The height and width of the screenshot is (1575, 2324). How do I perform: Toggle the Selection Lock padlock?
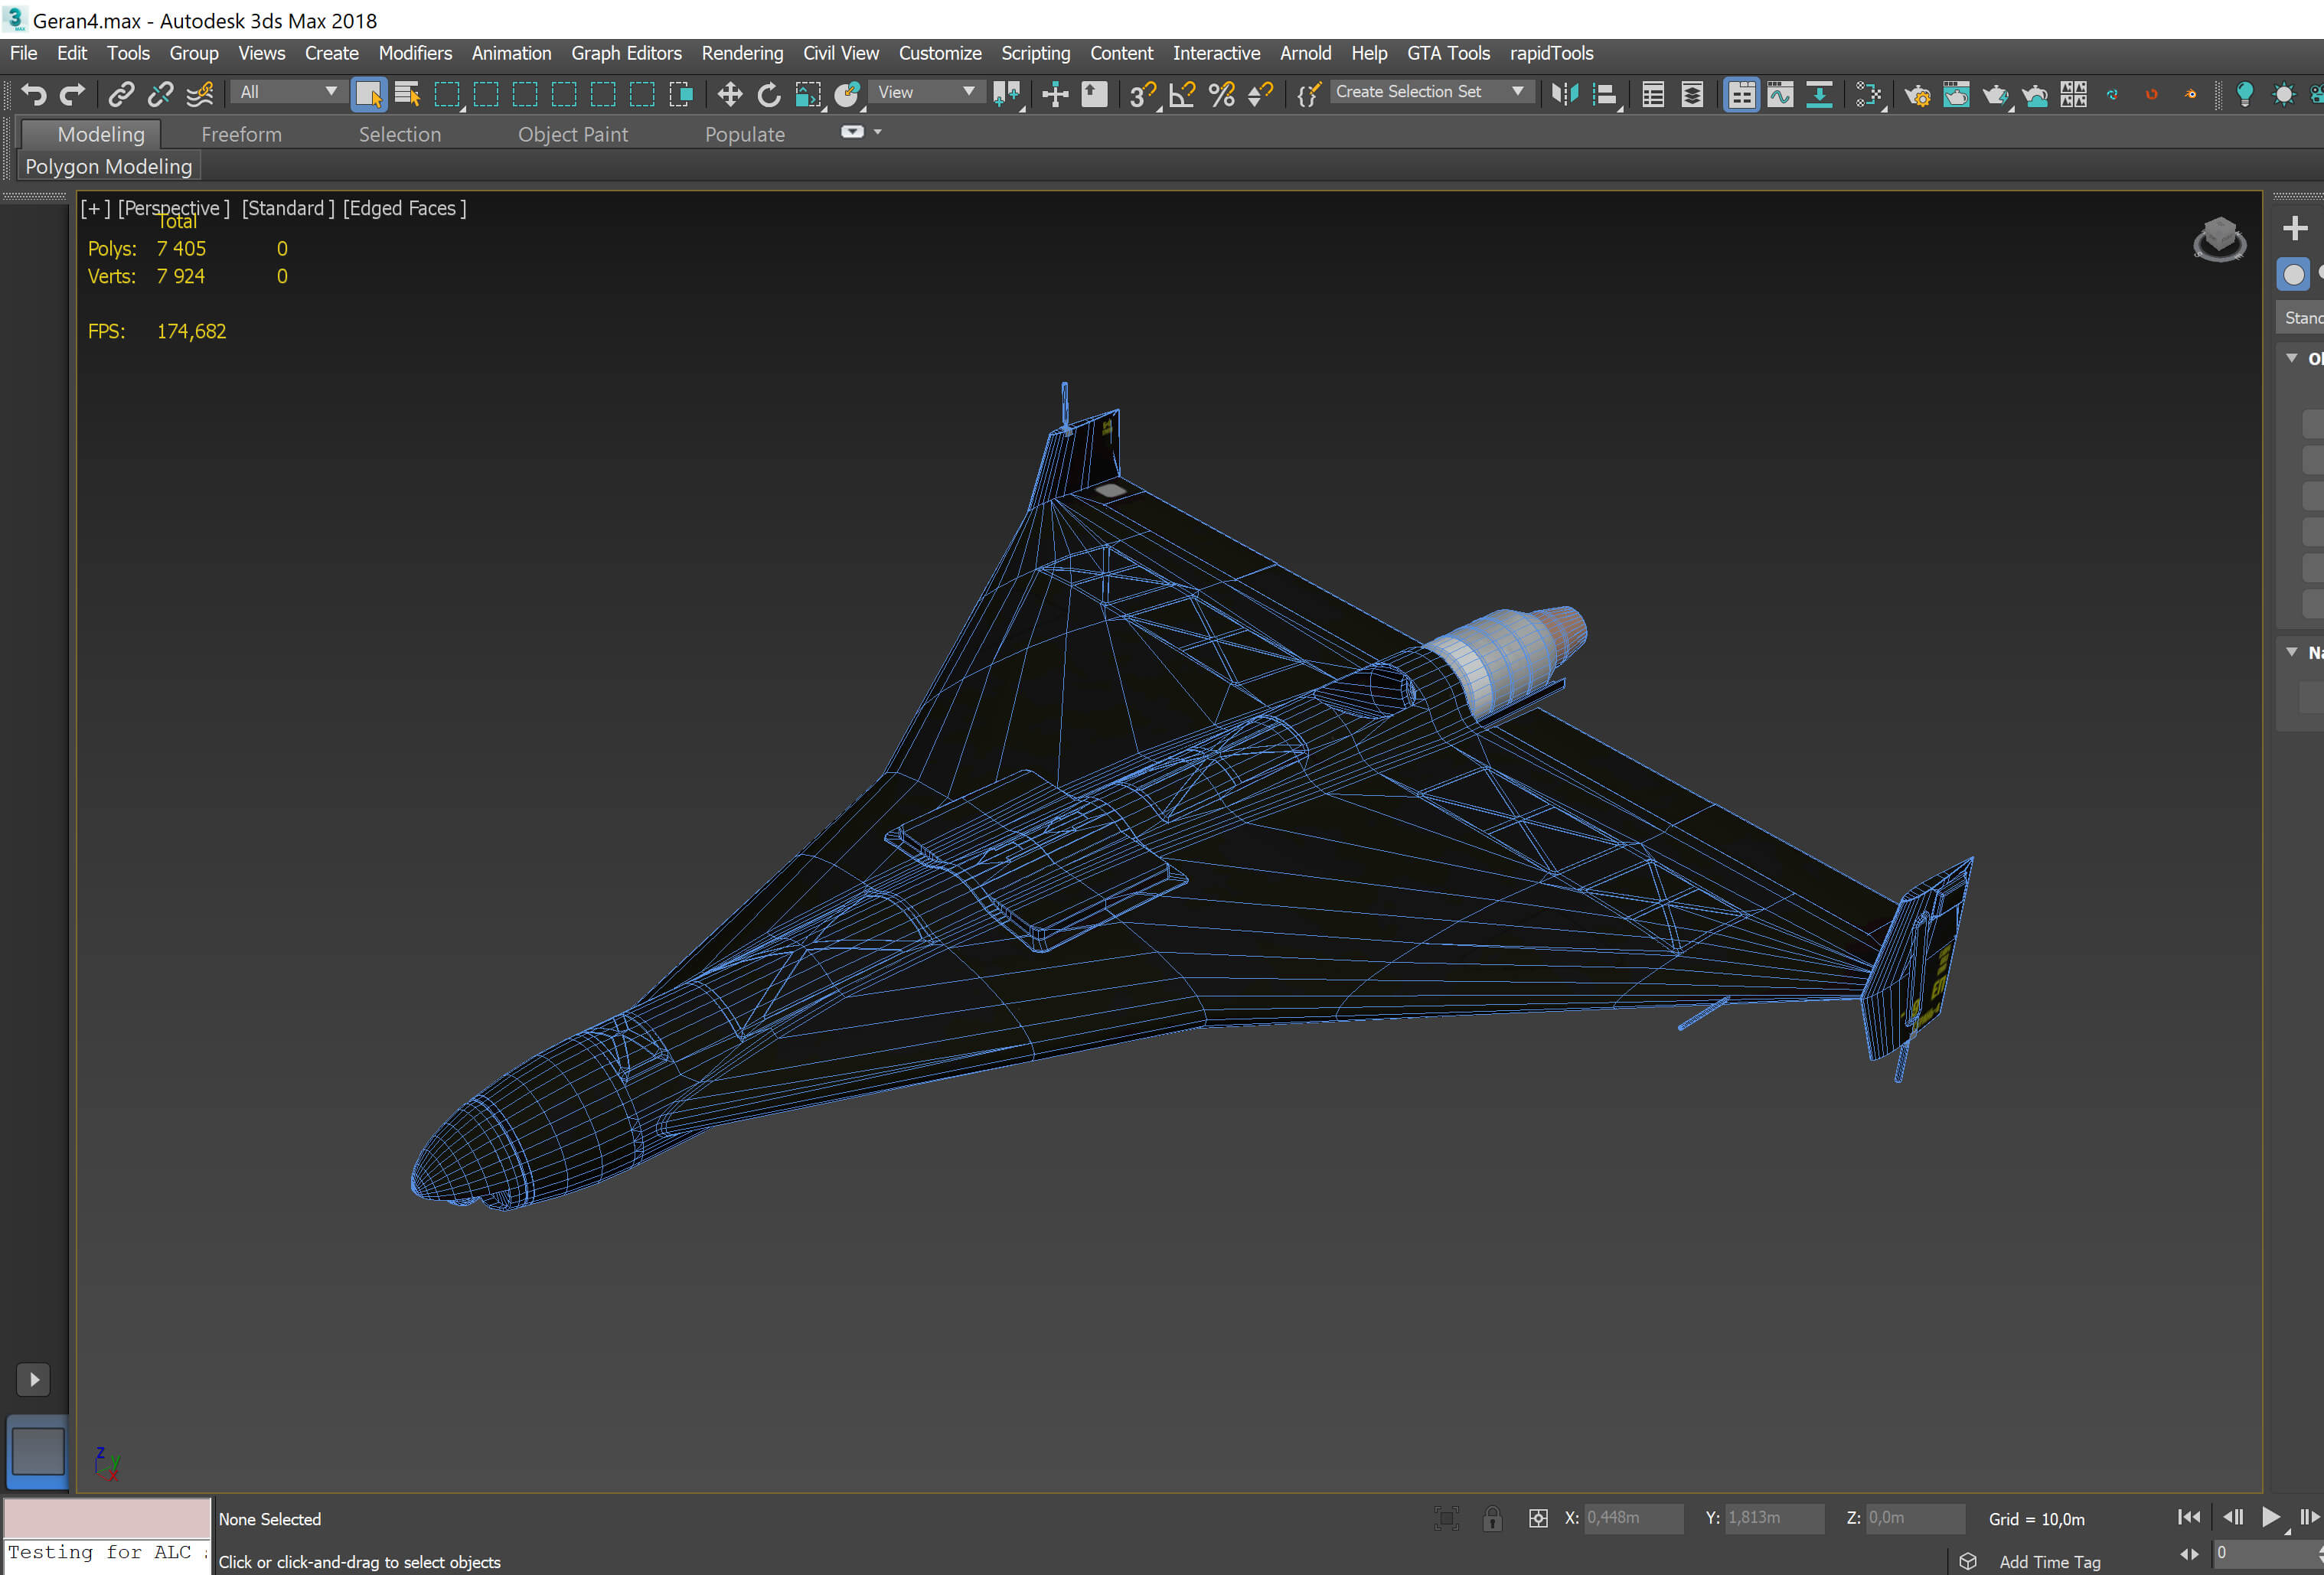coord(1492,1518)
